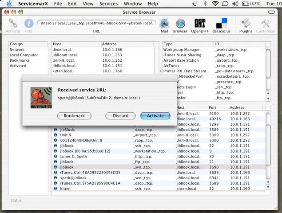Select Bookmarks in the Groups list
Viewport: 282px width, 213px height.
coord(20,60)
